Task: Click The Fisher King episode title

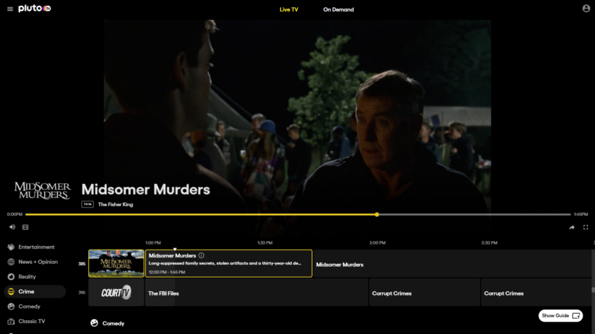Action: (116, 205)
